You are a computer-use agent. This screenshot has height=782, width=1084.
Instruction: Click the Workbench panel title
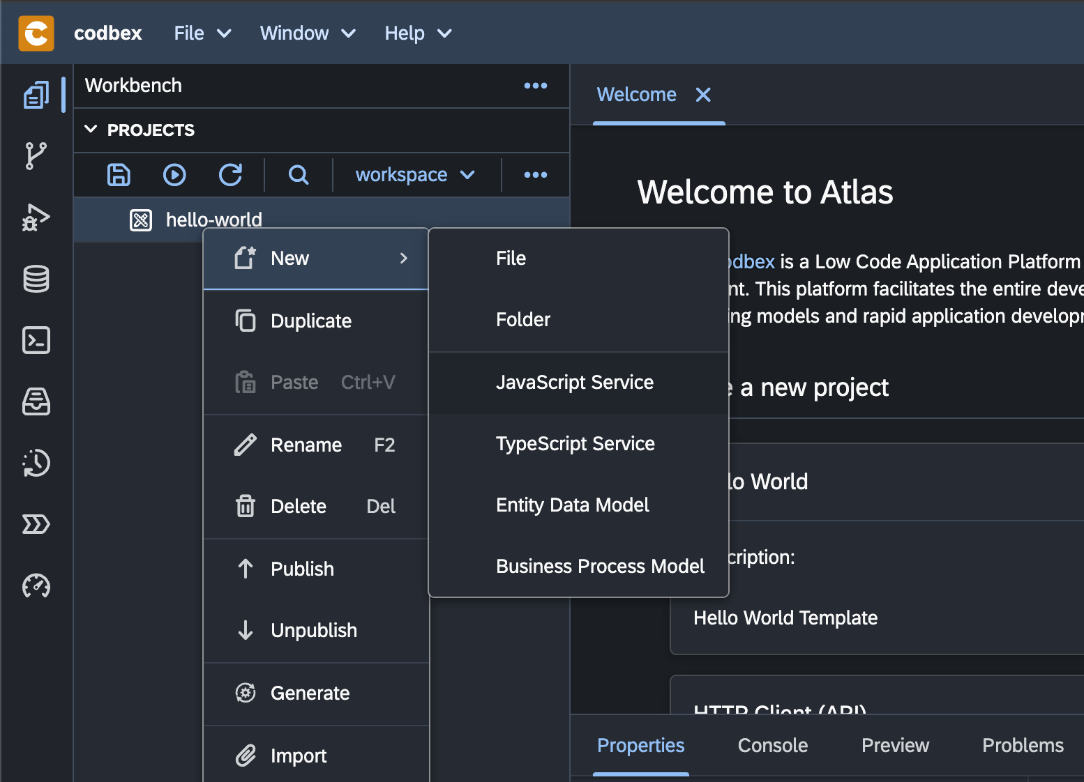[x=133, y=86]
